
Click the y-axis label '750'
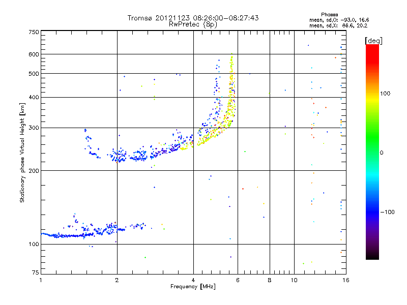(x=34, y=32)
